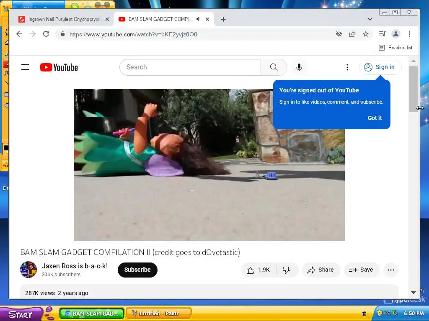Like the video with thumbs up
Screen dimensions: 429x321
(258, 270)
